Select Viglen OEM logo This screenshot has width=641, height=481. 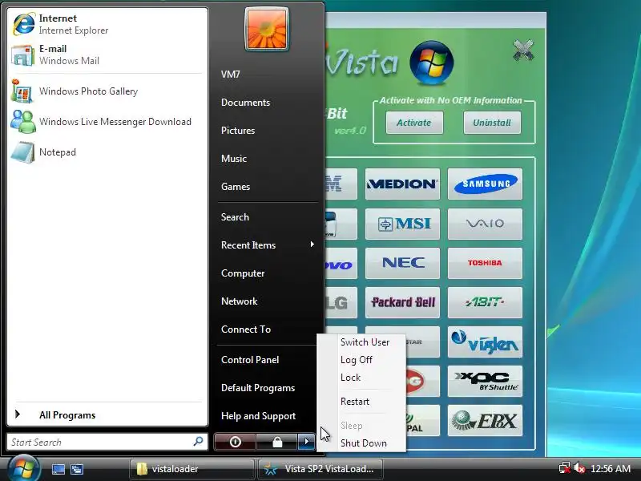(x=485, y=342)
